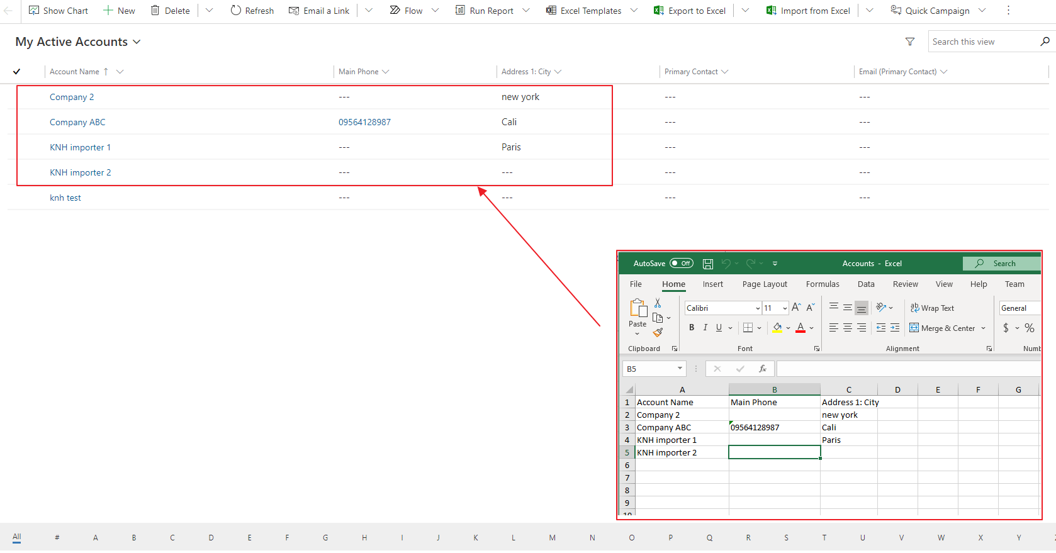The image size is (1056, 553).
Task: Click the Insert Function fx icon
Action: 763,369
